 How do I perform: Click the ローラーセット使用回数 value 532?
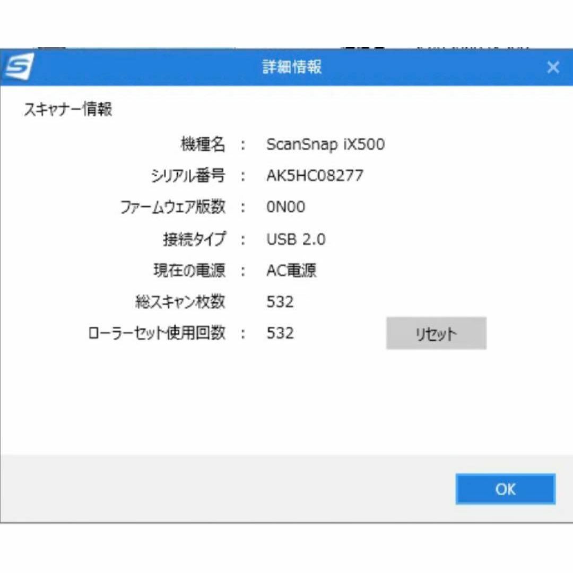tap(280, 333)
